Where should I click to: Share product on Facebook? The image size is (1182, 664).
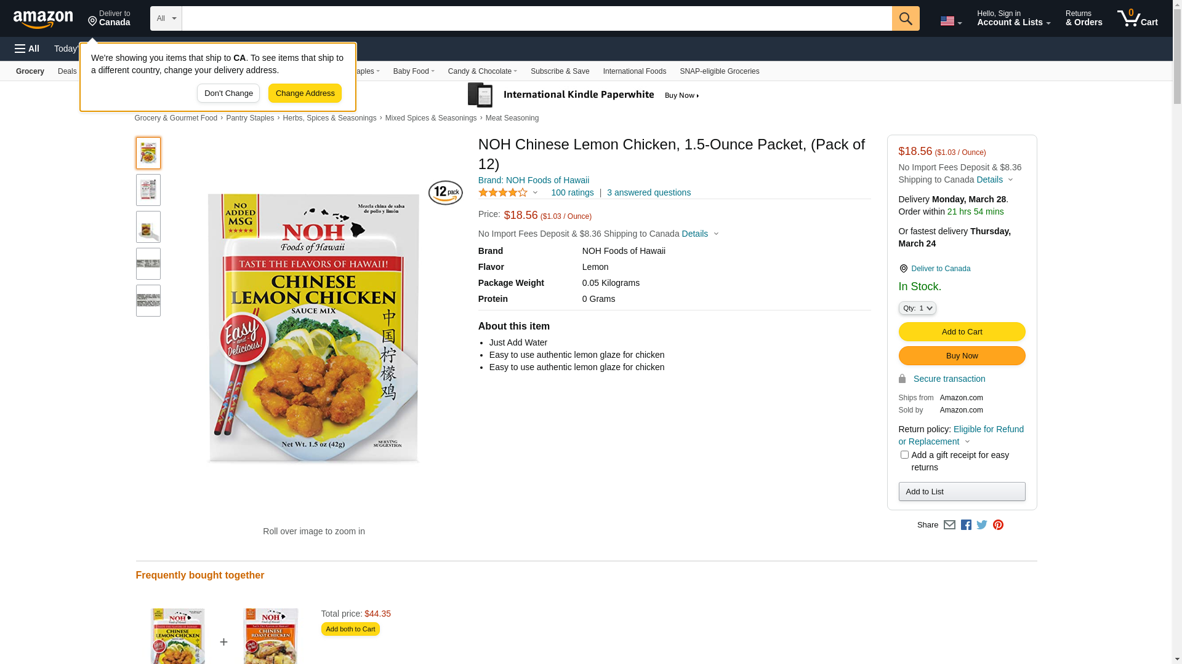[966, 525]
